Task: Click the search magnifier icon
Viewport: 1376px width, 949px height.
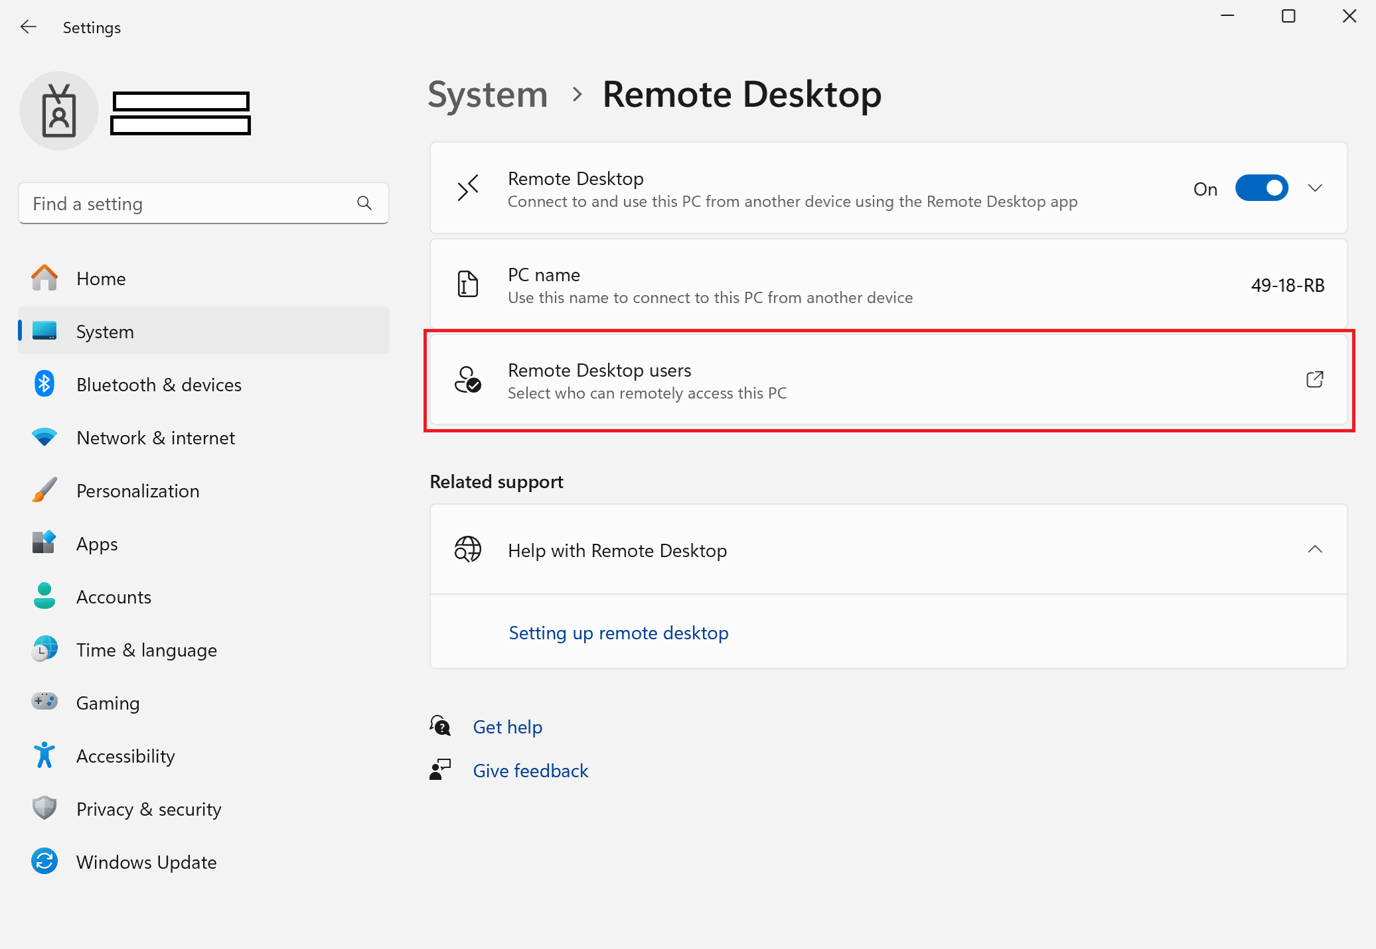Action: pyautogui.click(x=364, y=203)
